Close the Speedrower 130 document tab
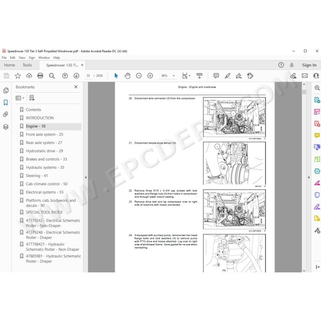The height and width of the screenshot is (321, 321). click(82, 65)
